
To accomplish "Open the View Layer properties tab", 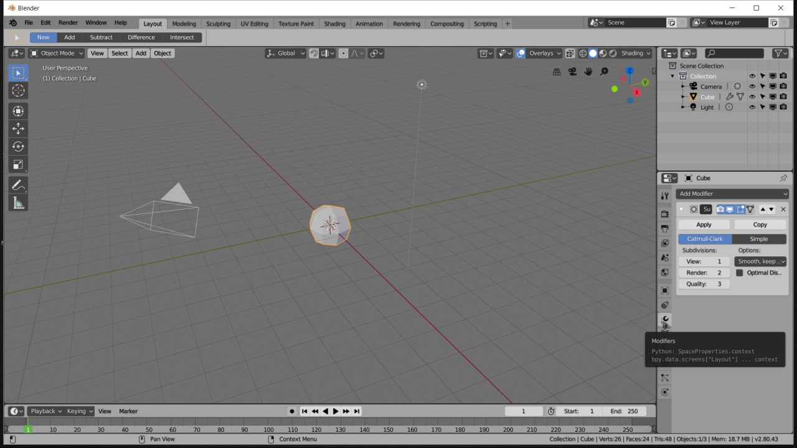I will click(664, 243).
